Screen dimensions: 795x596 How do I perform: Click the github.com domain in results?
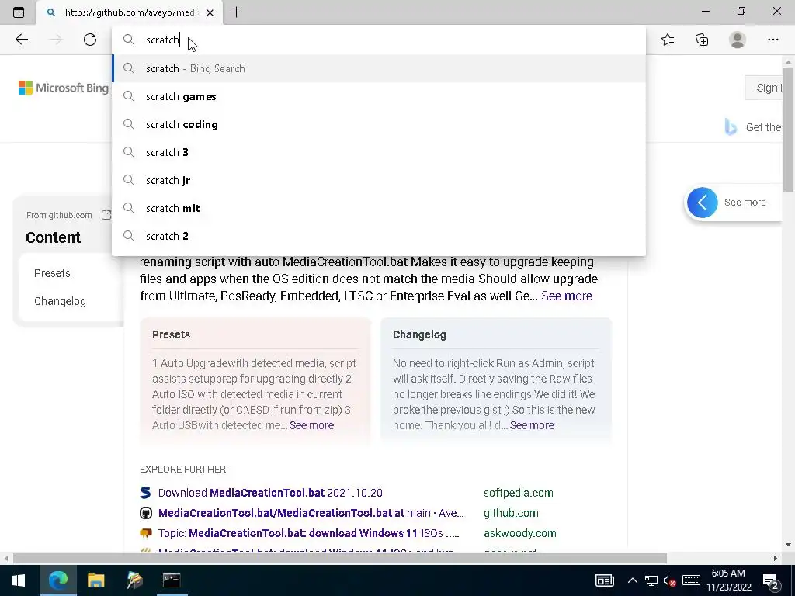[511, 513]
